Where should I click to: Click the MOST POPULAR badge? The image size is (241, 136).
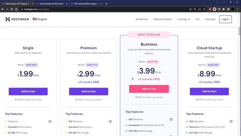149,35
